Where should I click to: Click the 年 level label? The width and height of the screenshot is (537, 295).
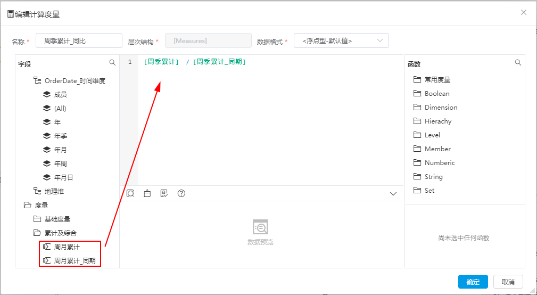point(57,122)
